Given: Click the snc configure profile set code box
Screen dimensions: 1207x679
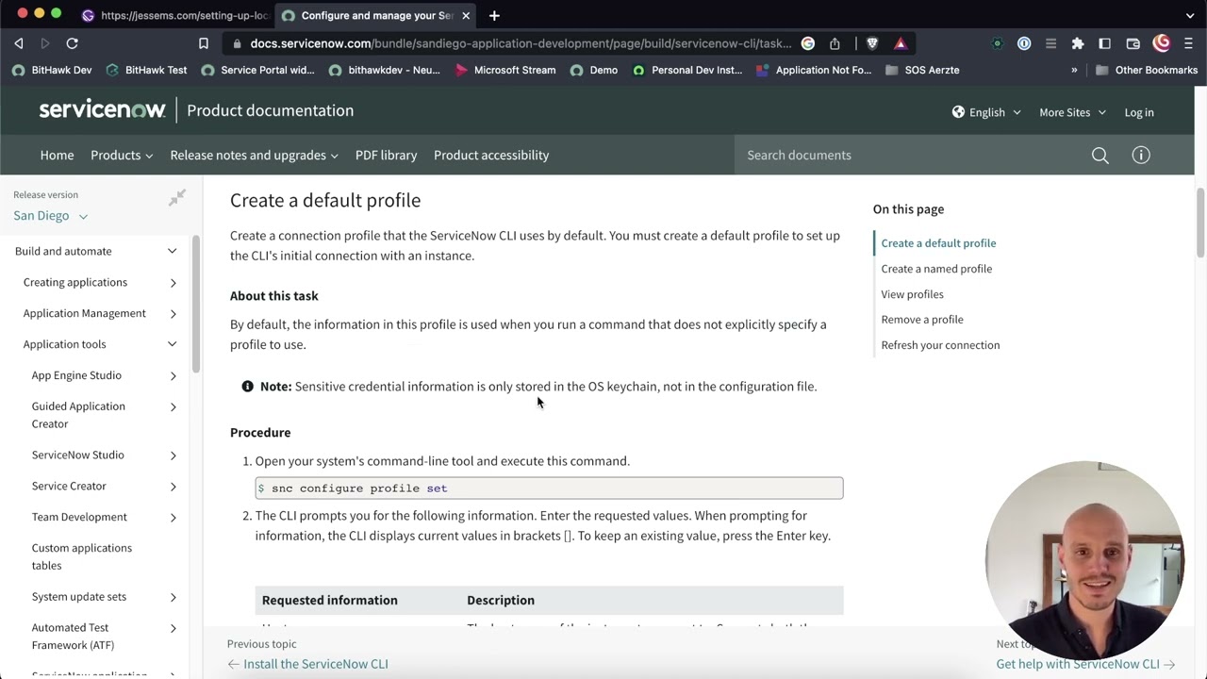Looking at the screenshot, I should [549, 488].
